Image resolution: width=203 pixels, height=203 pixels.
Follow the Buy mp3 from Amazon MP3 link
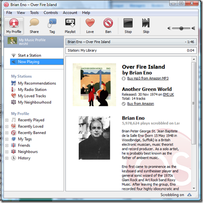(148, 78)
